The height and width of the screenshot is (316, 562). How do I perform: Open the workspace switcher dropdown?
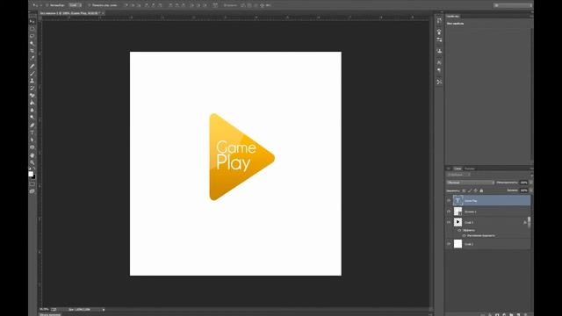click(x=513, y=5)
